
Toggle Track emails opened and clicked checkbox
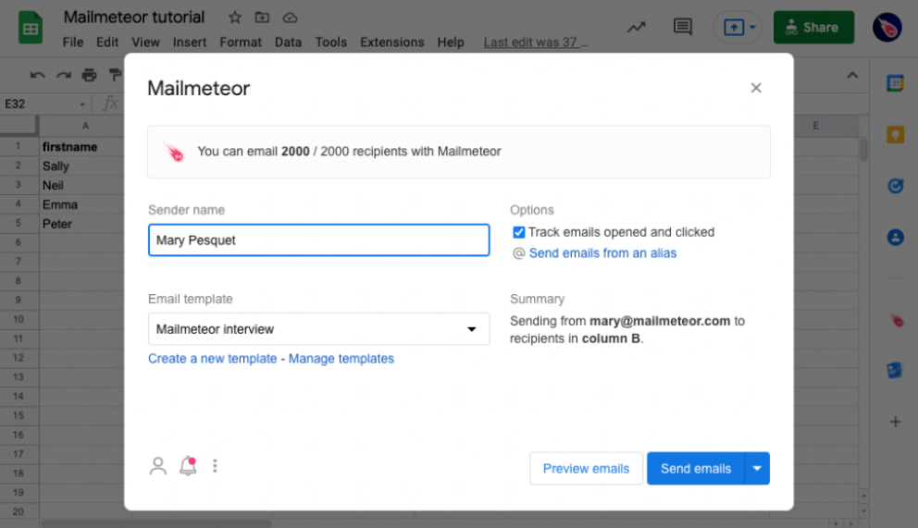pos(519,232)
